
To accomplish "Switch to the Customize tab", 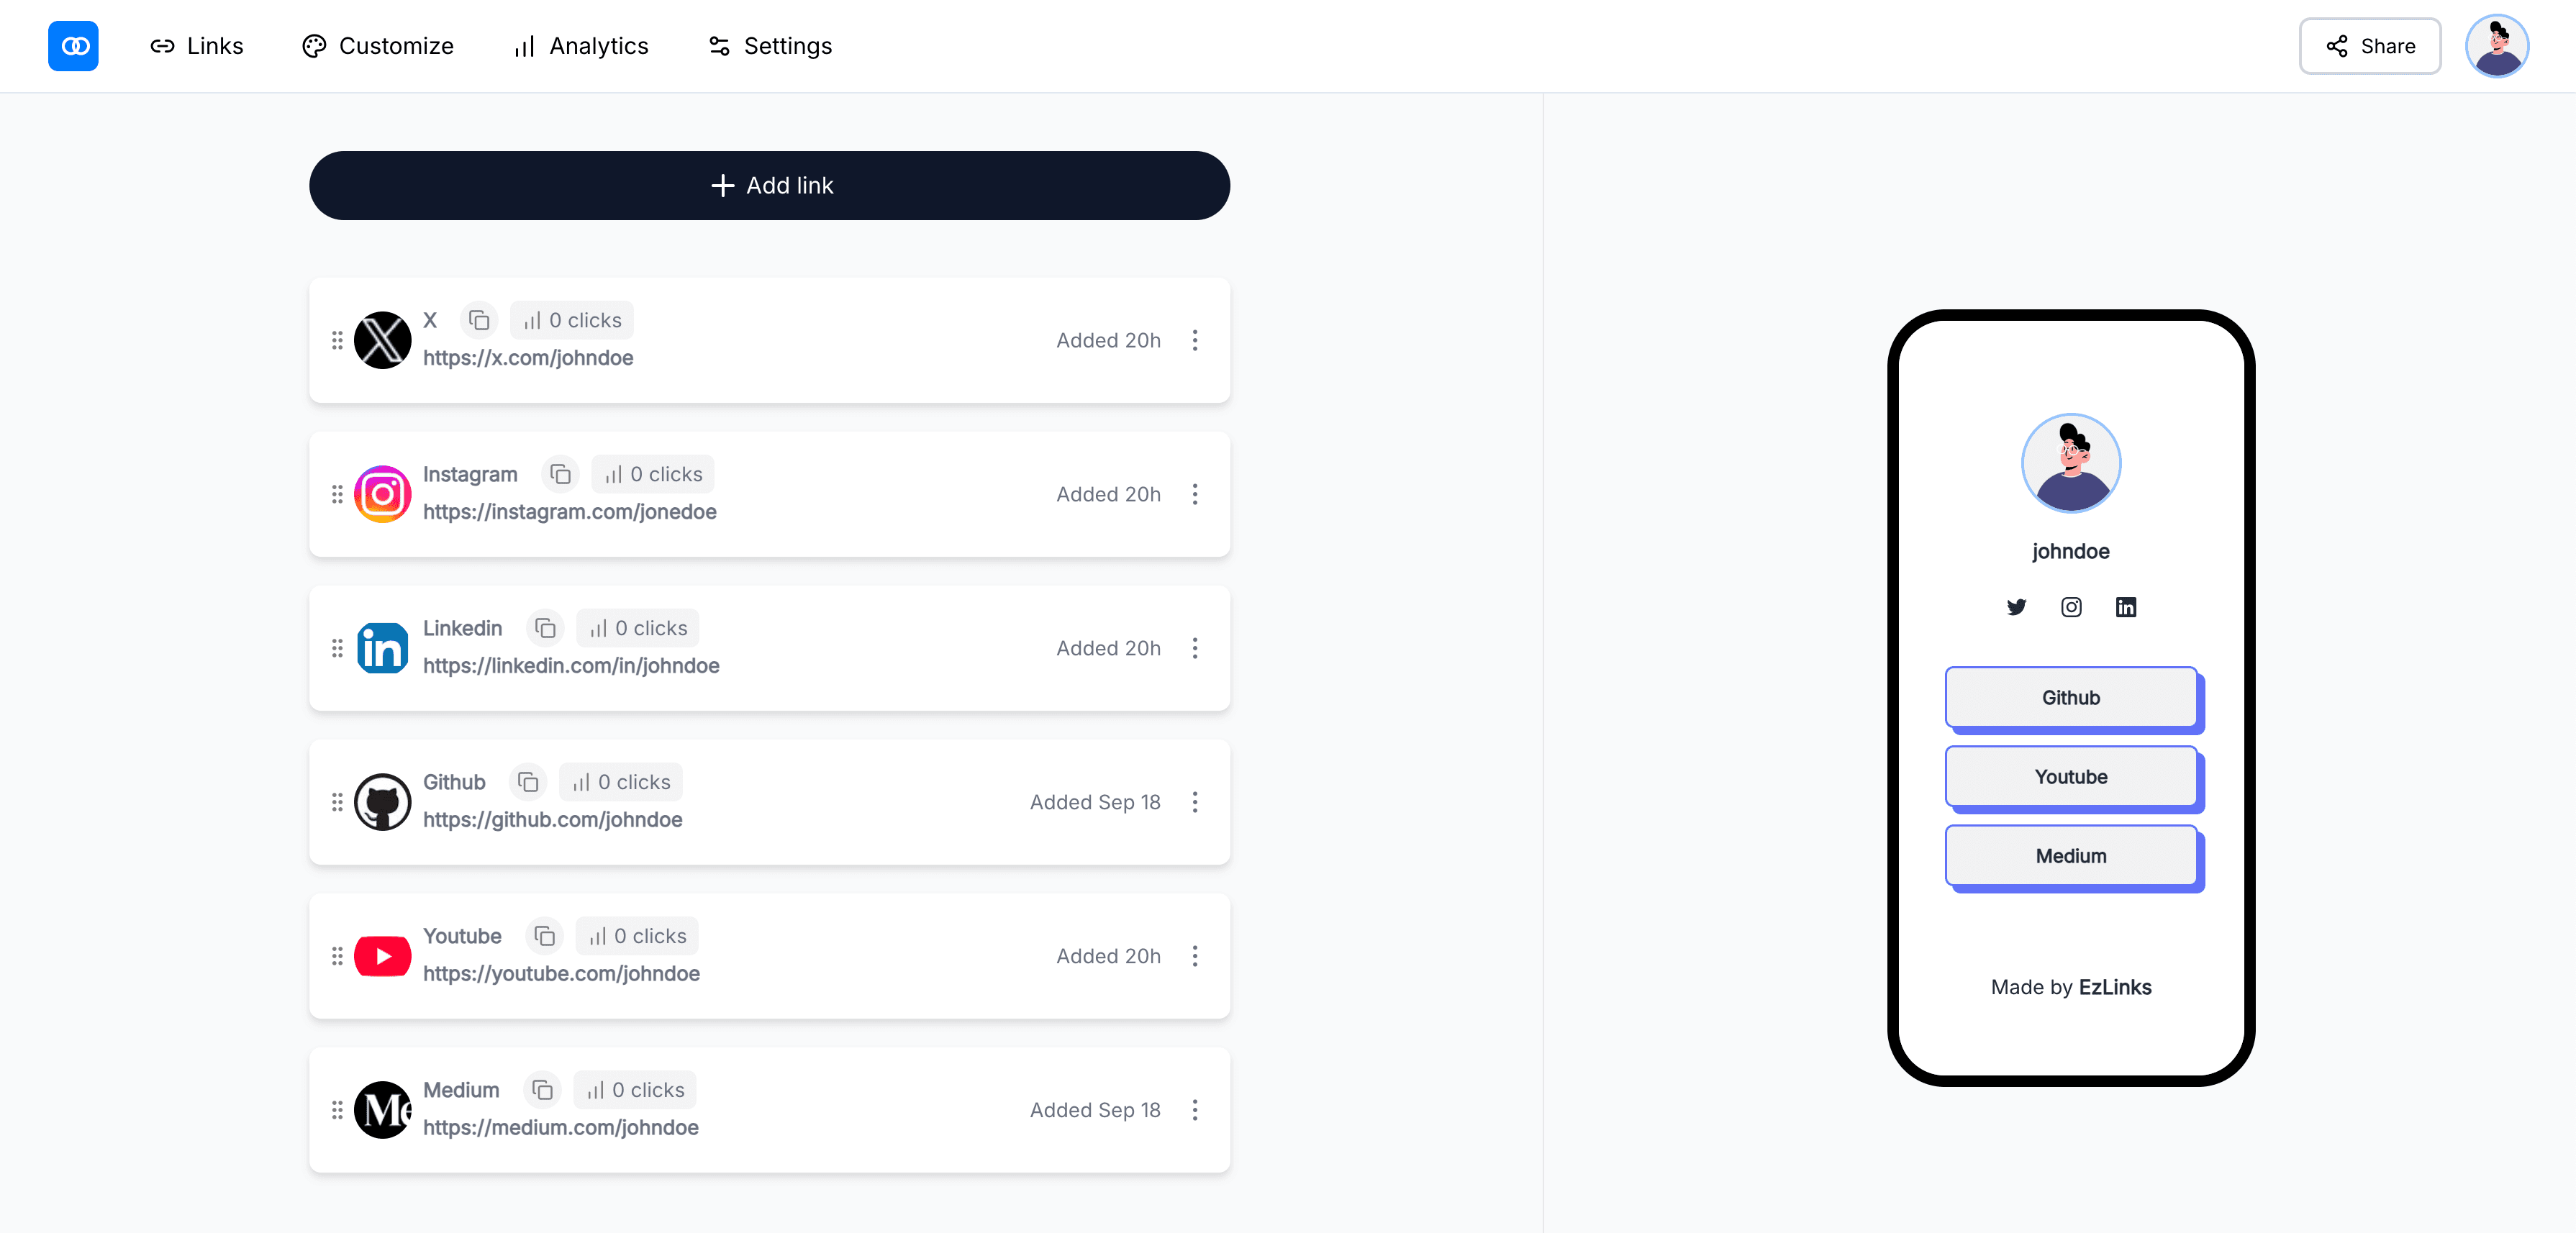I will tap(377, 45).
